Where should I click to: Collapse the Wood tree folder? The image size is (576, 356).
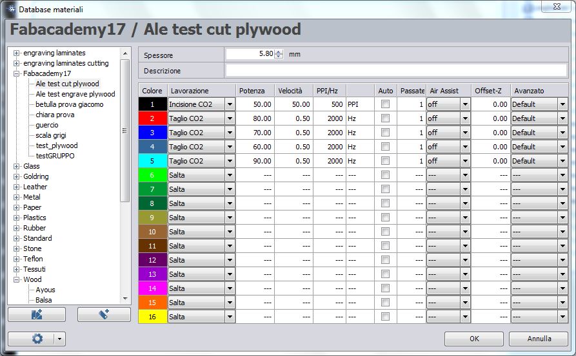pyautogui.click(x=16, y=280)
